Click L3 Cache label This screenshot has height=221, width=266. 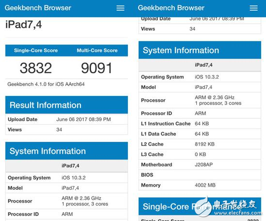[152, 154]
